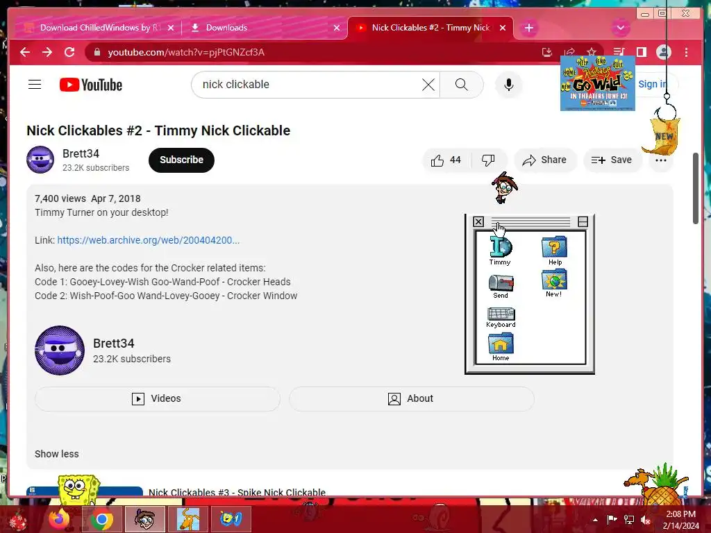Open Nick Clickables #3 Spike video title
The height and width of the screenshot is (533, 711).
237,492
